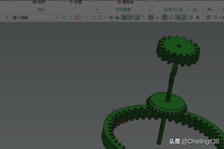This screenshot has height=149, width=224.
Task: Click the 标准化工具... group label
Action: [x=175, y=10]
